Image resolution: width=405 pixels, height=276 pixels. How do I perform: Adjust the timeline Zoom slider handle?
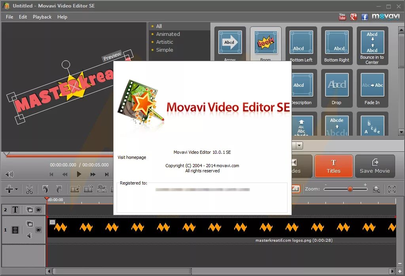click(x=350, y=189)
